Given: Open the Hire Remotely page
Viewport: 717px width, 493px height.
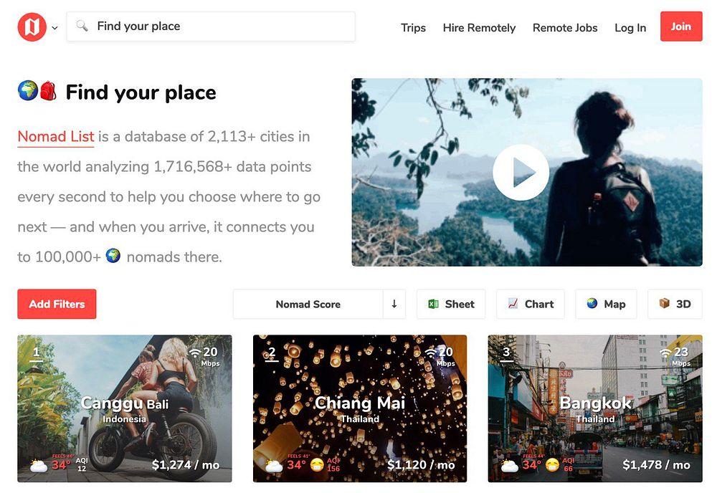Looking at the screenshot, I should click(479, 28).
